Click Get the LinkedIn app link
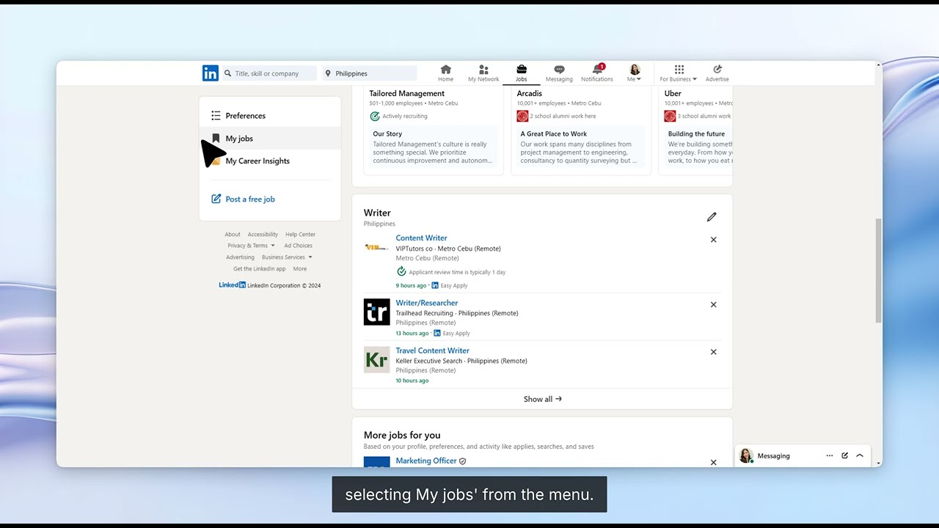The height and width of the screenshot is (528, 939). [259, 269]
